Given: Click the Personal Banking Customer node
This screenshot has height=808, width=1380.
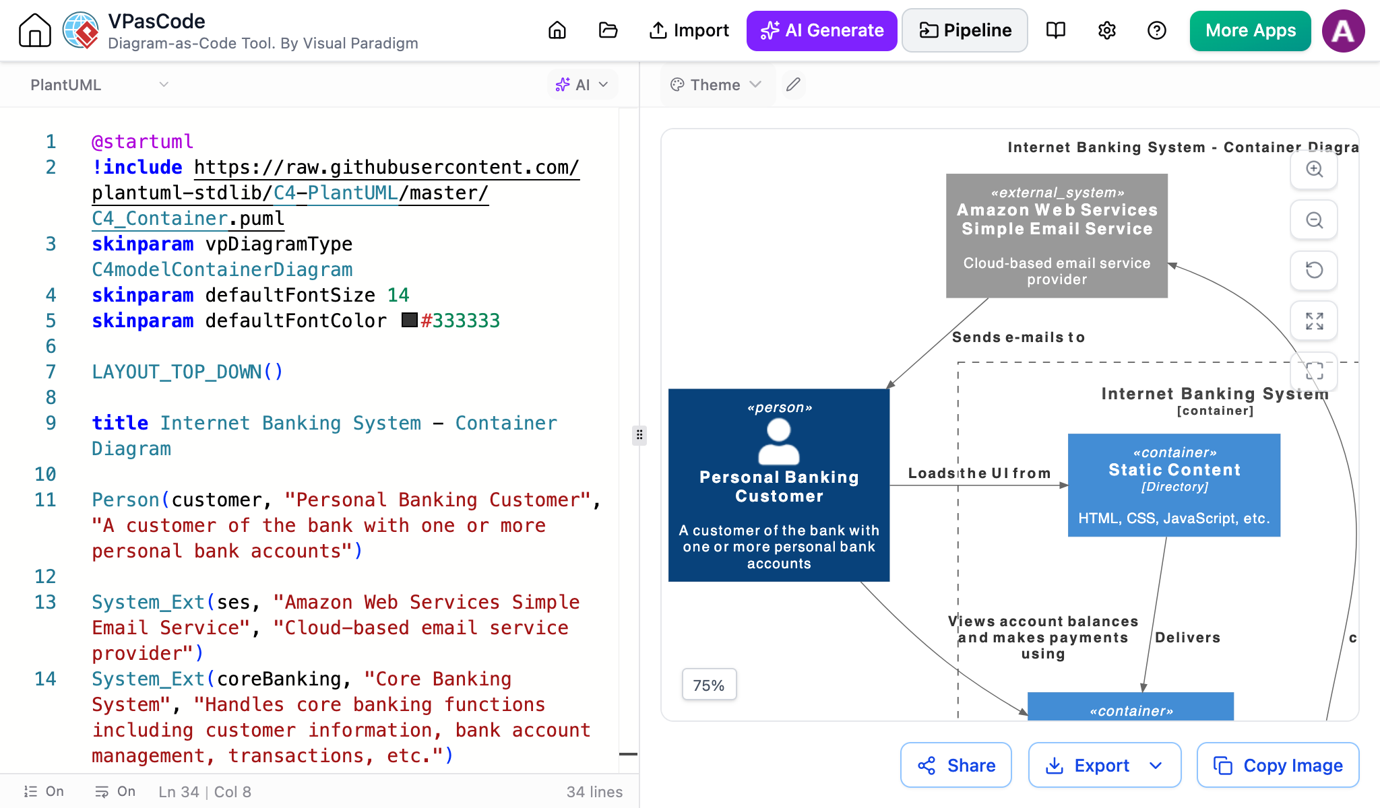Looking at the screenshot, I should tap(779, 485).
